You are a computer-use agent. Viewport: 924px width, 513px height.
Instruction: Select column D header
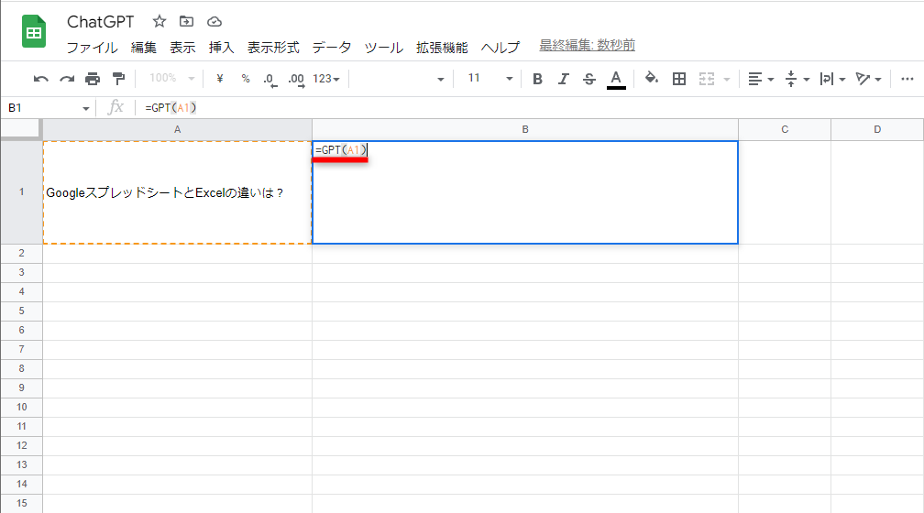pos(877,129)
